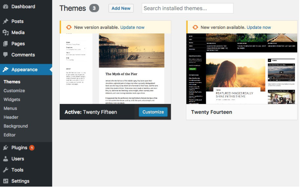Click the Users person icon
The width and height of the screenshot is (301, 189).
(6, 159)
